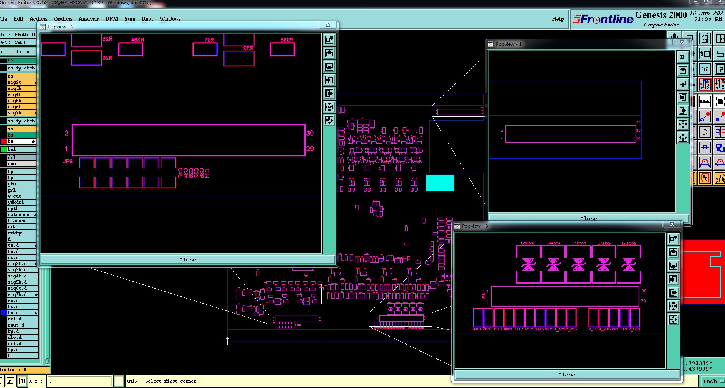This screenshot has width=725, height=388.
Task: Select the orange pointer select tool icon
Action: pos(705,178)
